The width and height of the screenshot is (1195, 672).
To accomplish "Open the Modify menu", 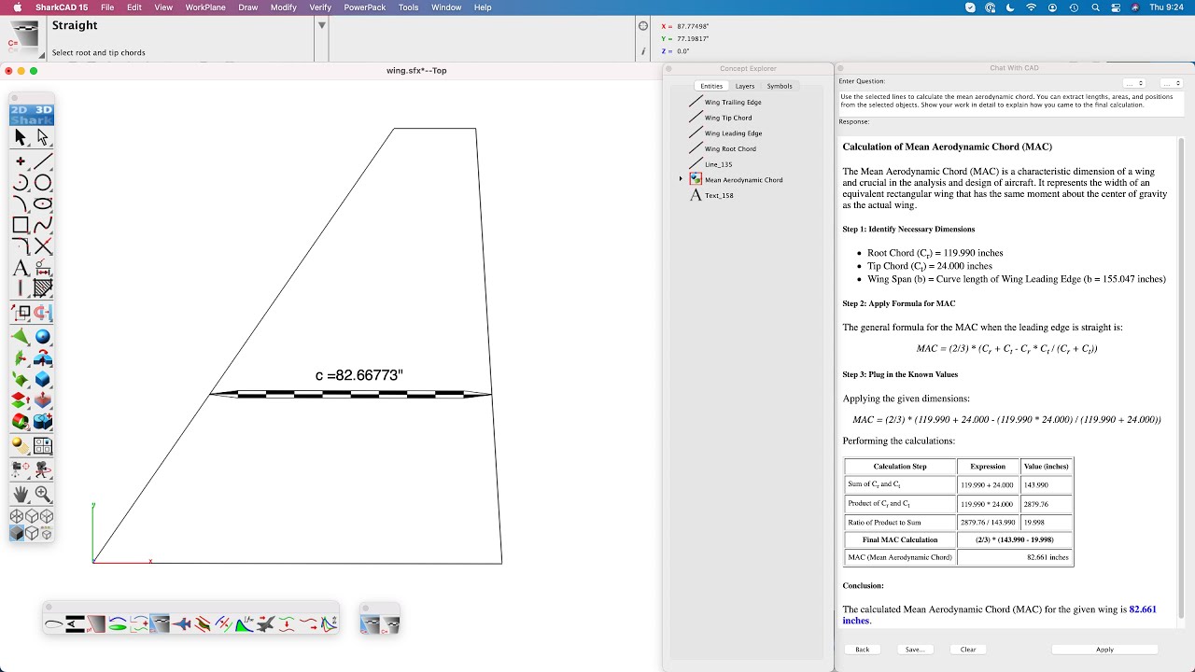I will pos(283,7).
